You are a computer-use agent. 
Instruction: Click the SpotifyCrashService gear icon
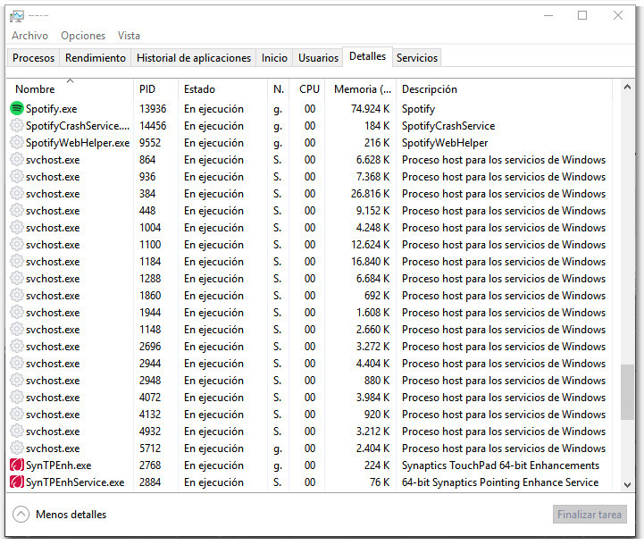[x=17, y=126]
